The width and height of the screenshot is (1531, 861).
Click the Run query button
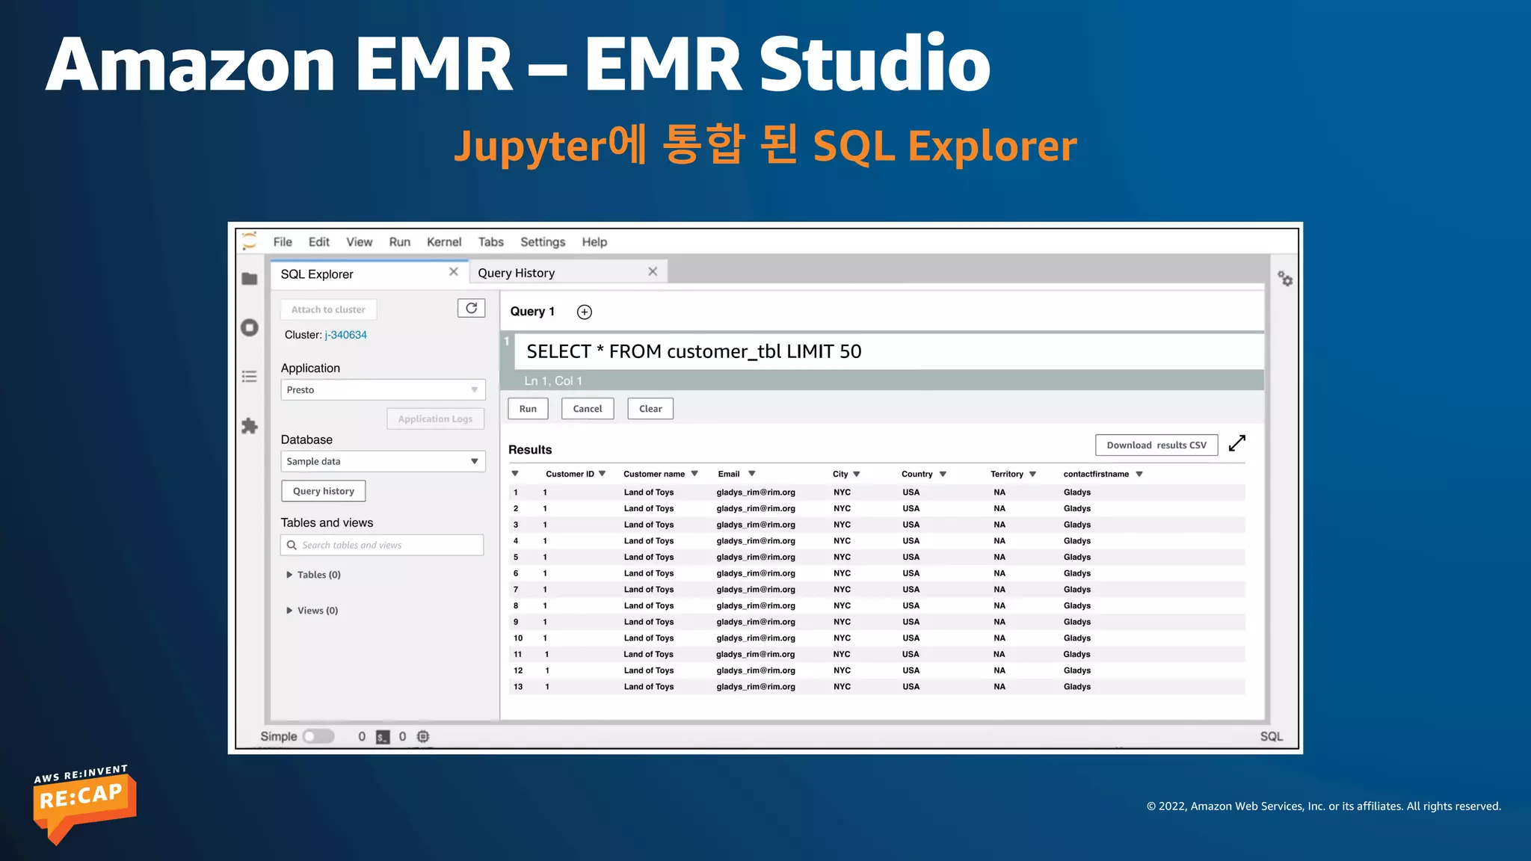pyautogui.click(x=528, y=409)
